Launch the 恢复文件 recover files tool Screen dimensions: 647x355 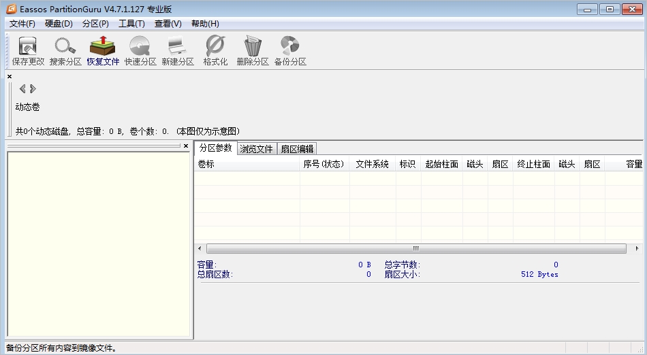coord(103,51)
